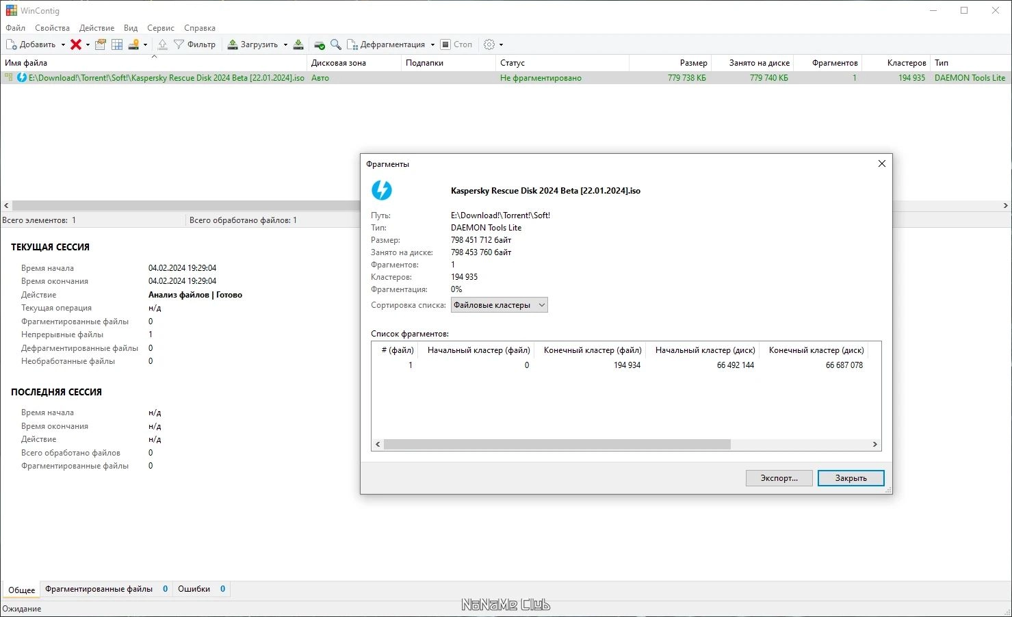Click the Добавить (Add) toolbar button
1012x617 pixels.
click(31, 44)
